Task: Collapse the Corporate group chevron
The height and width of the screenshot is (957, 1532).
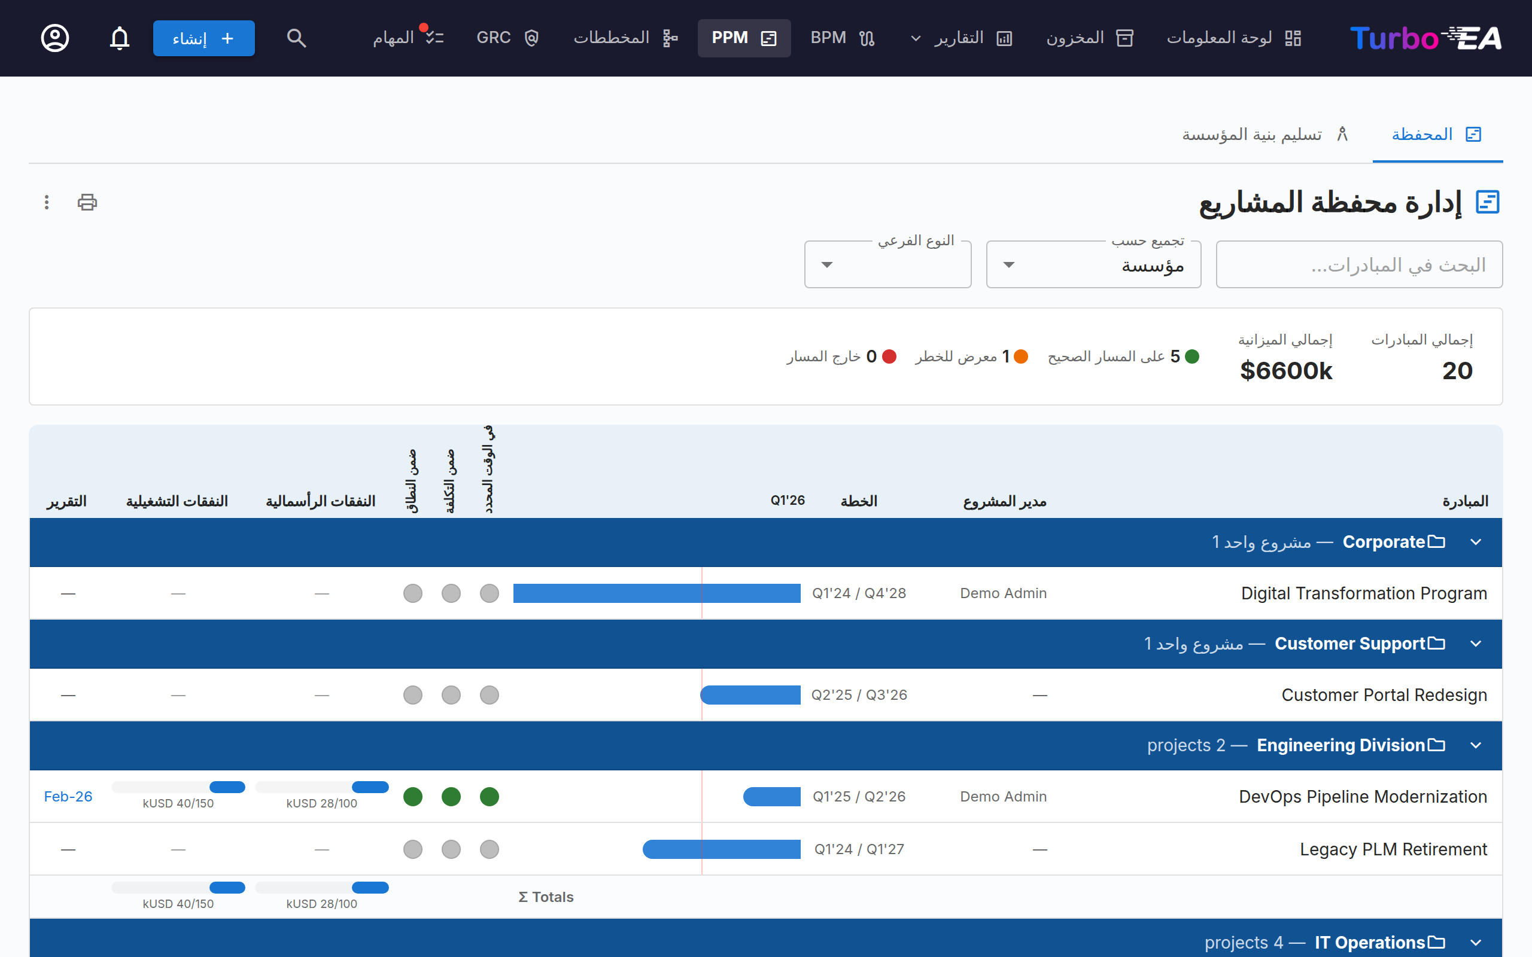Action: (x=1476, y=542)
